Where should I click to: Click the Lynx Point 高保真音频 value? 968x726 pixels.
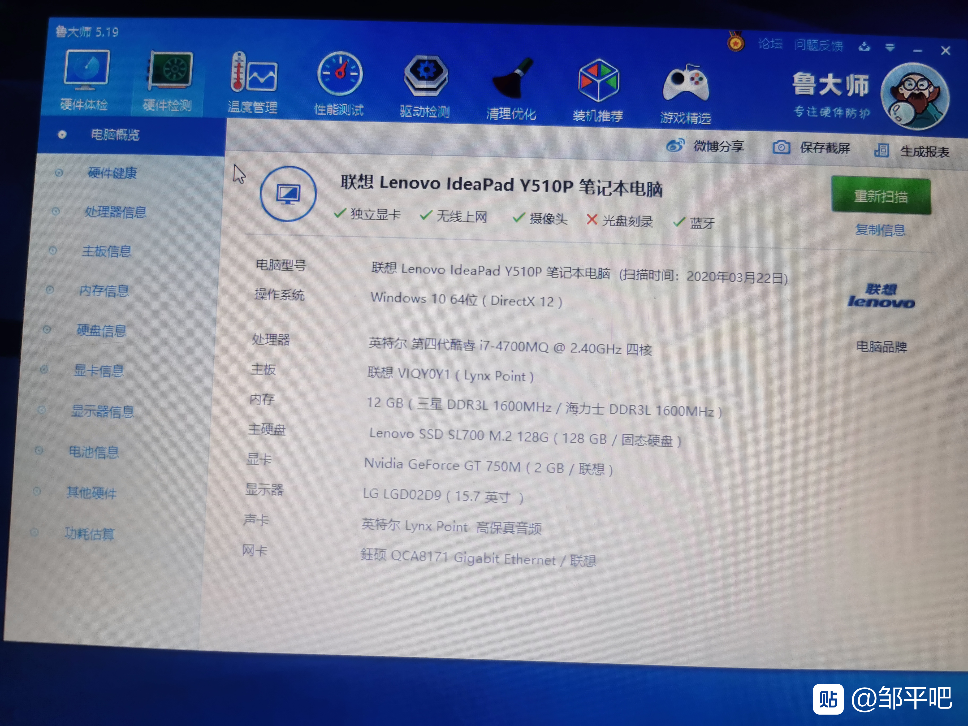(x=451, y=526)
